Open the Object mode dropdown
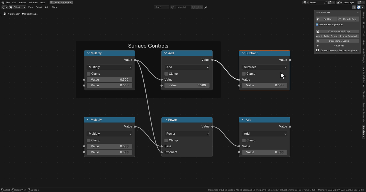Viewport: 366px width, 192px height. pyautogui.click(x=18, y=7)
